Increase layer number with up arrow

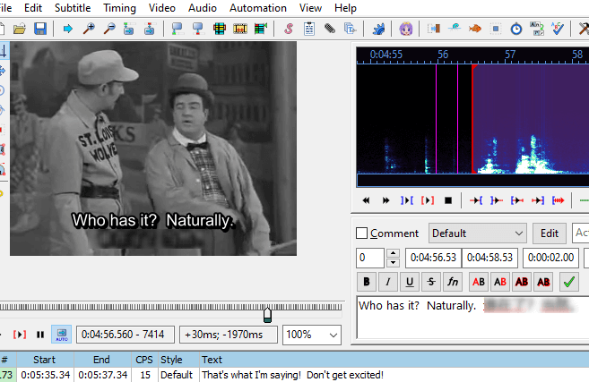tap(393, 253)
